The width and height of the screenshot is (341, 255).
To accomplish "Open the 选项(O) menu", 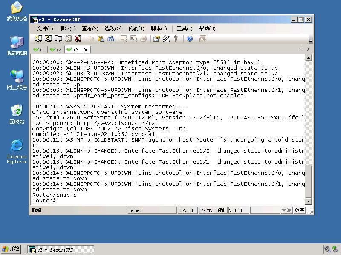I will tap(113, 28).
